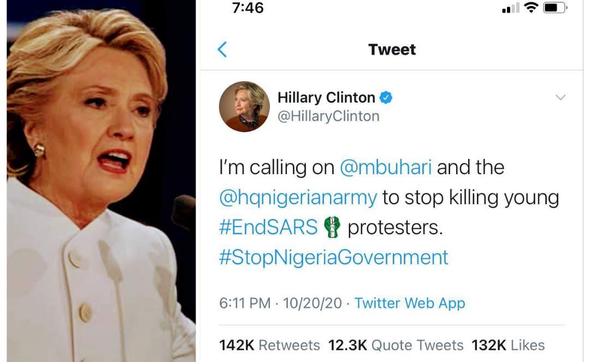Viewport: 590px width, 362px height.
Task: Open the tweet options chevron menu
Action: point(560,97)
